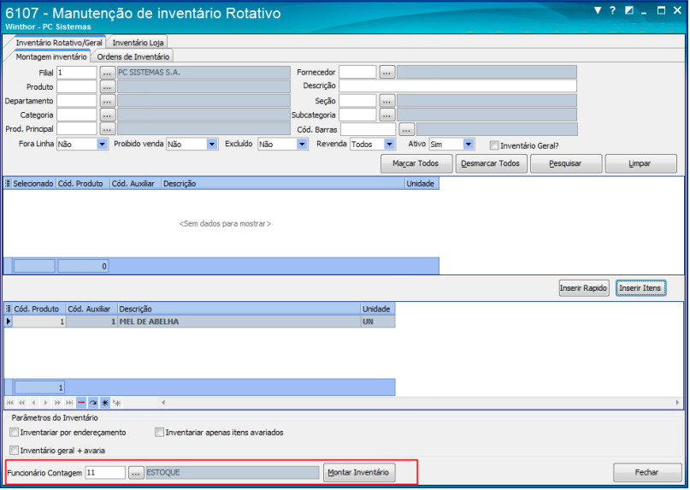Click the Limpar button

(640, 163)
